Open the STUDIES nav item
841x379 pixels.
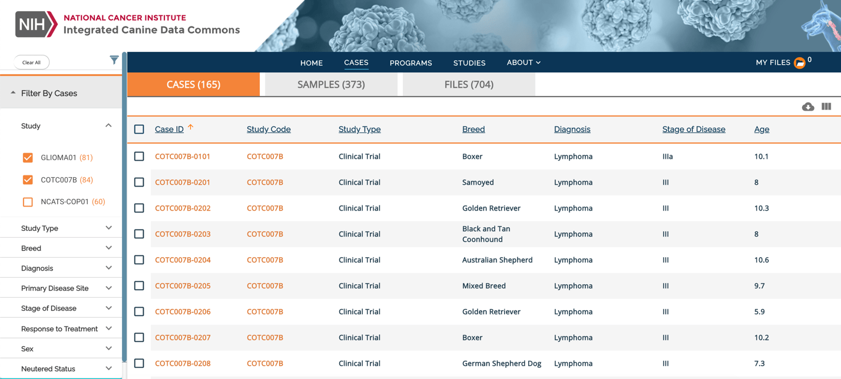coord(469,63)
